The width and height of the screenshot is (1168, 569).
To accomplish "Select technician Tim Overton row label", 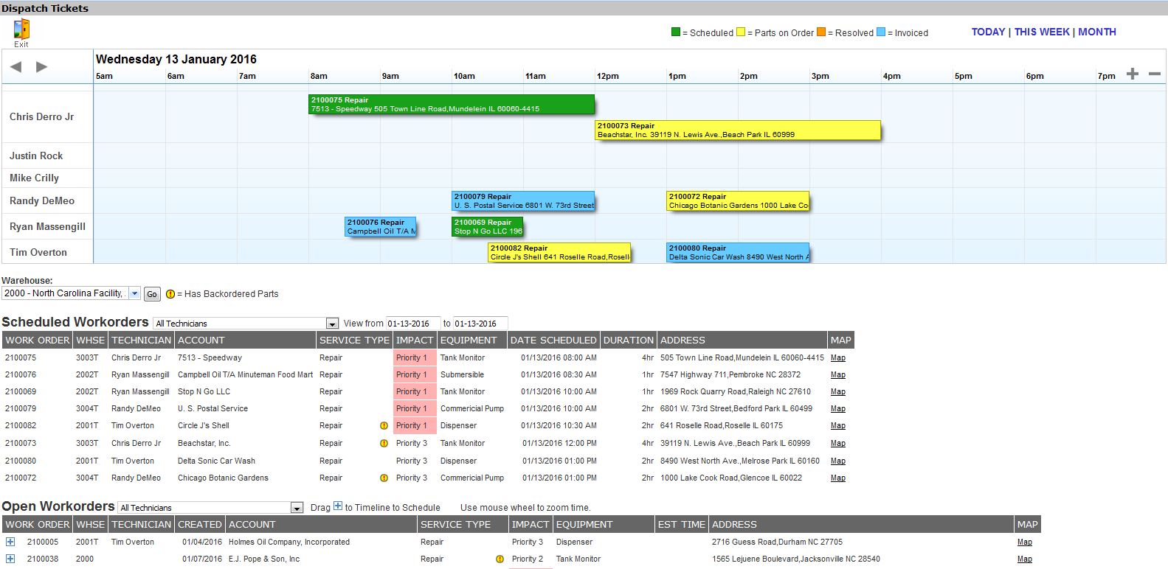I will pyautogui.click(x=38, y=252).
